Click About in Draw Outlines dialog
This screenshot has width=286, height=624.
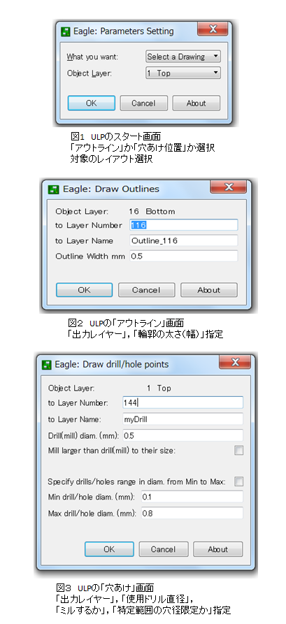point(208,290)
